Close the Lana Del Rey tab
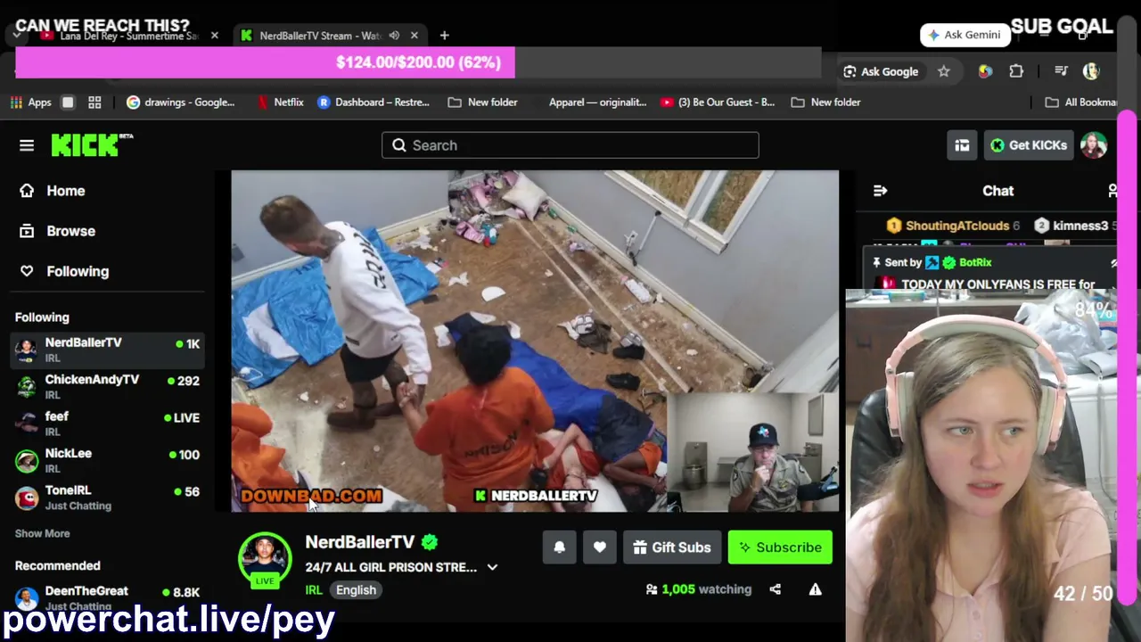This screenshot has height=642, width=1141. click(x=215, y=36)
